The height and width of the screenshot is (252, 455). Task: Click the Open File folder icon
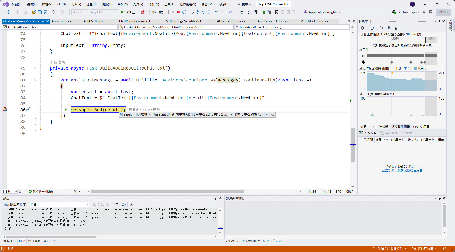[34, 12]
